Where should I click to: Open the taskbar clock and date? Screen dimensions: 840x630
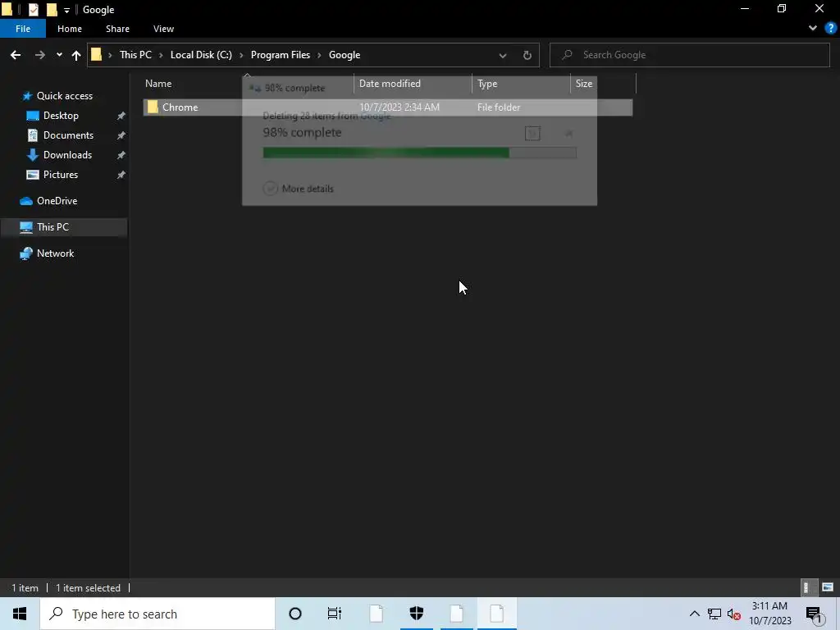[x=769, y=614]
